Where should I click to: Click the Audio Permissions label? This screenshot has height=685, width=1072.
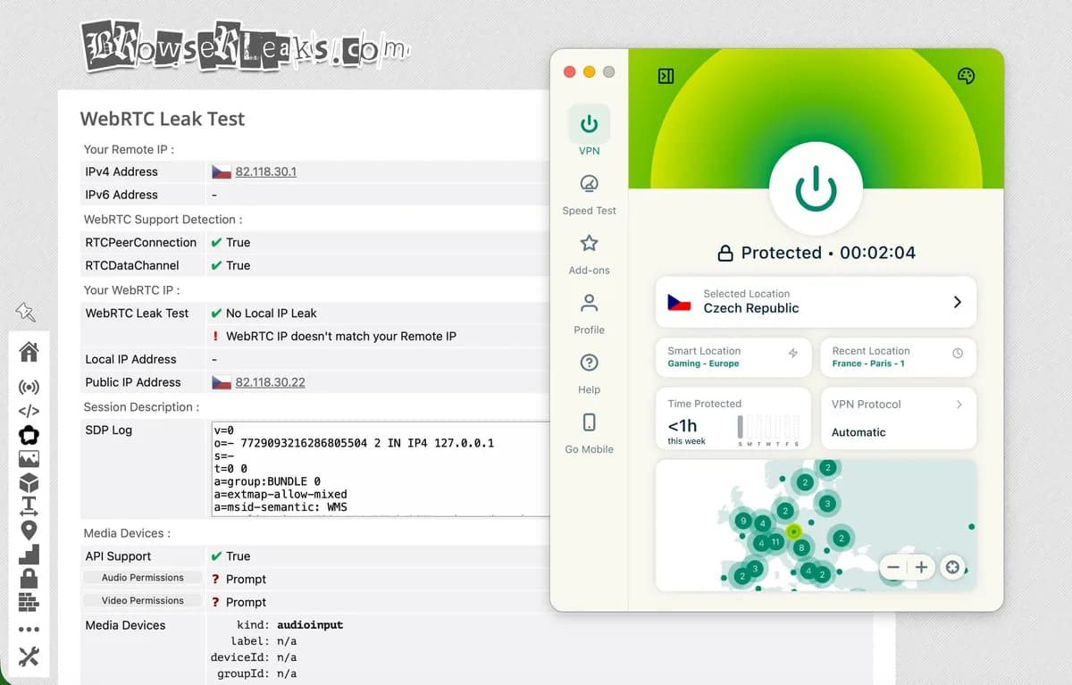pos(142,578)
